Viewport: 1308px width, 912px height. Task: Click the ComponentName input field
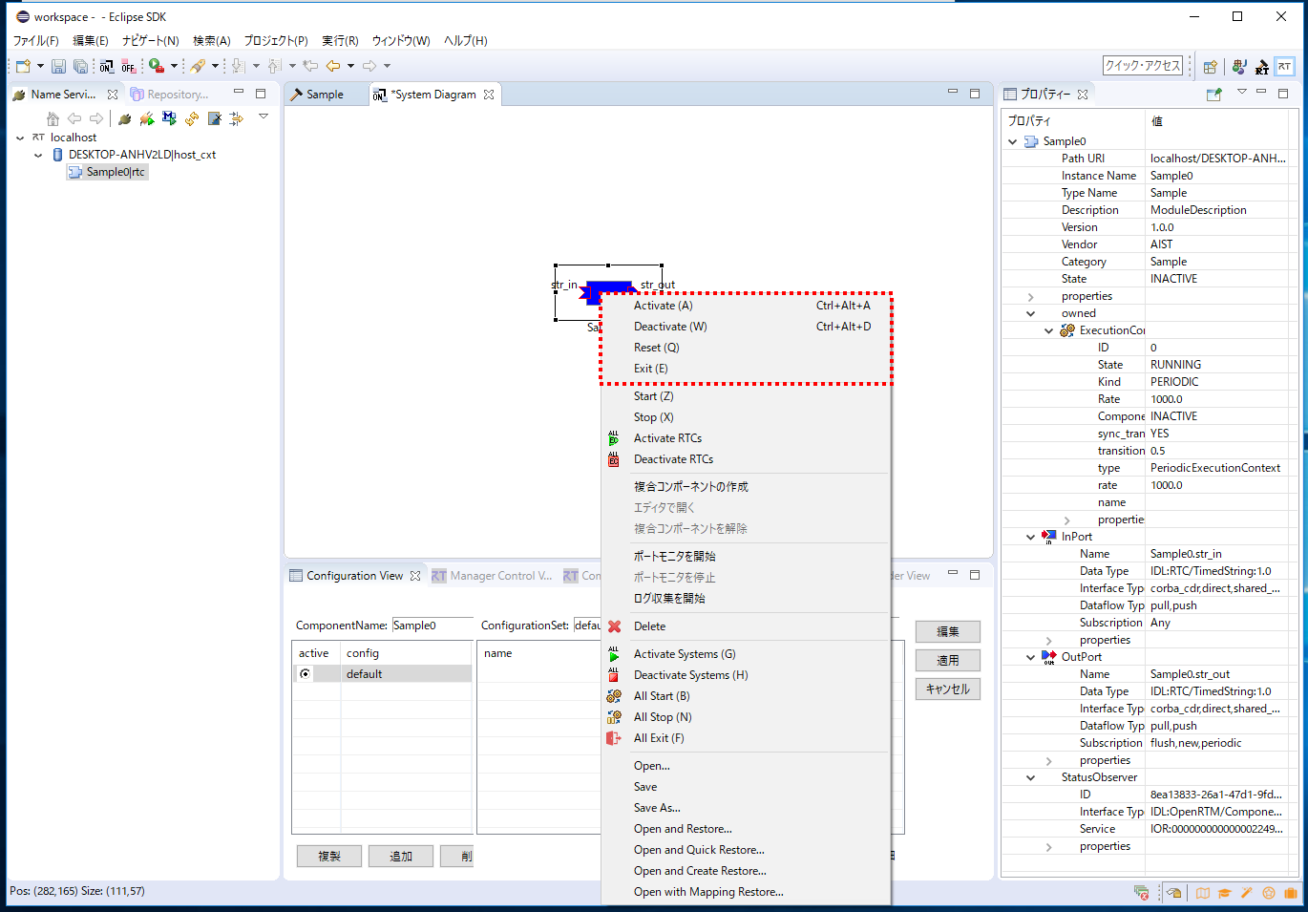[432, 626]
